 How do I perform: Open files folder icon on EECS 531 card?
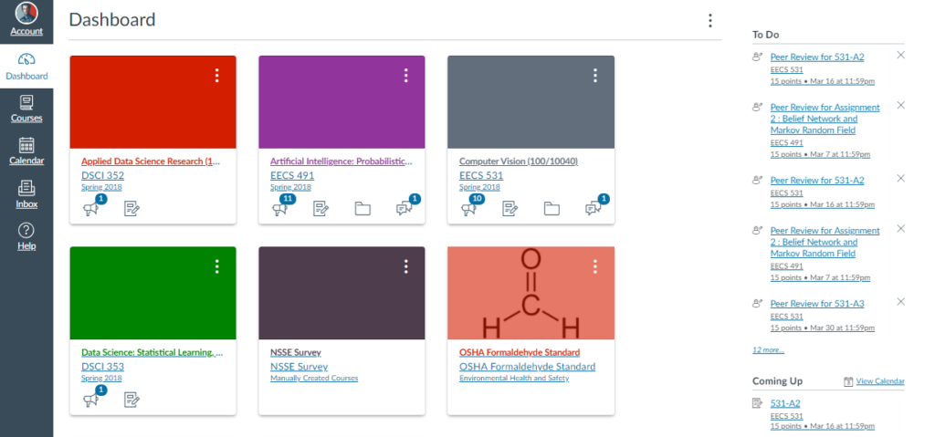pyautogui.click(x=552, y=209)
